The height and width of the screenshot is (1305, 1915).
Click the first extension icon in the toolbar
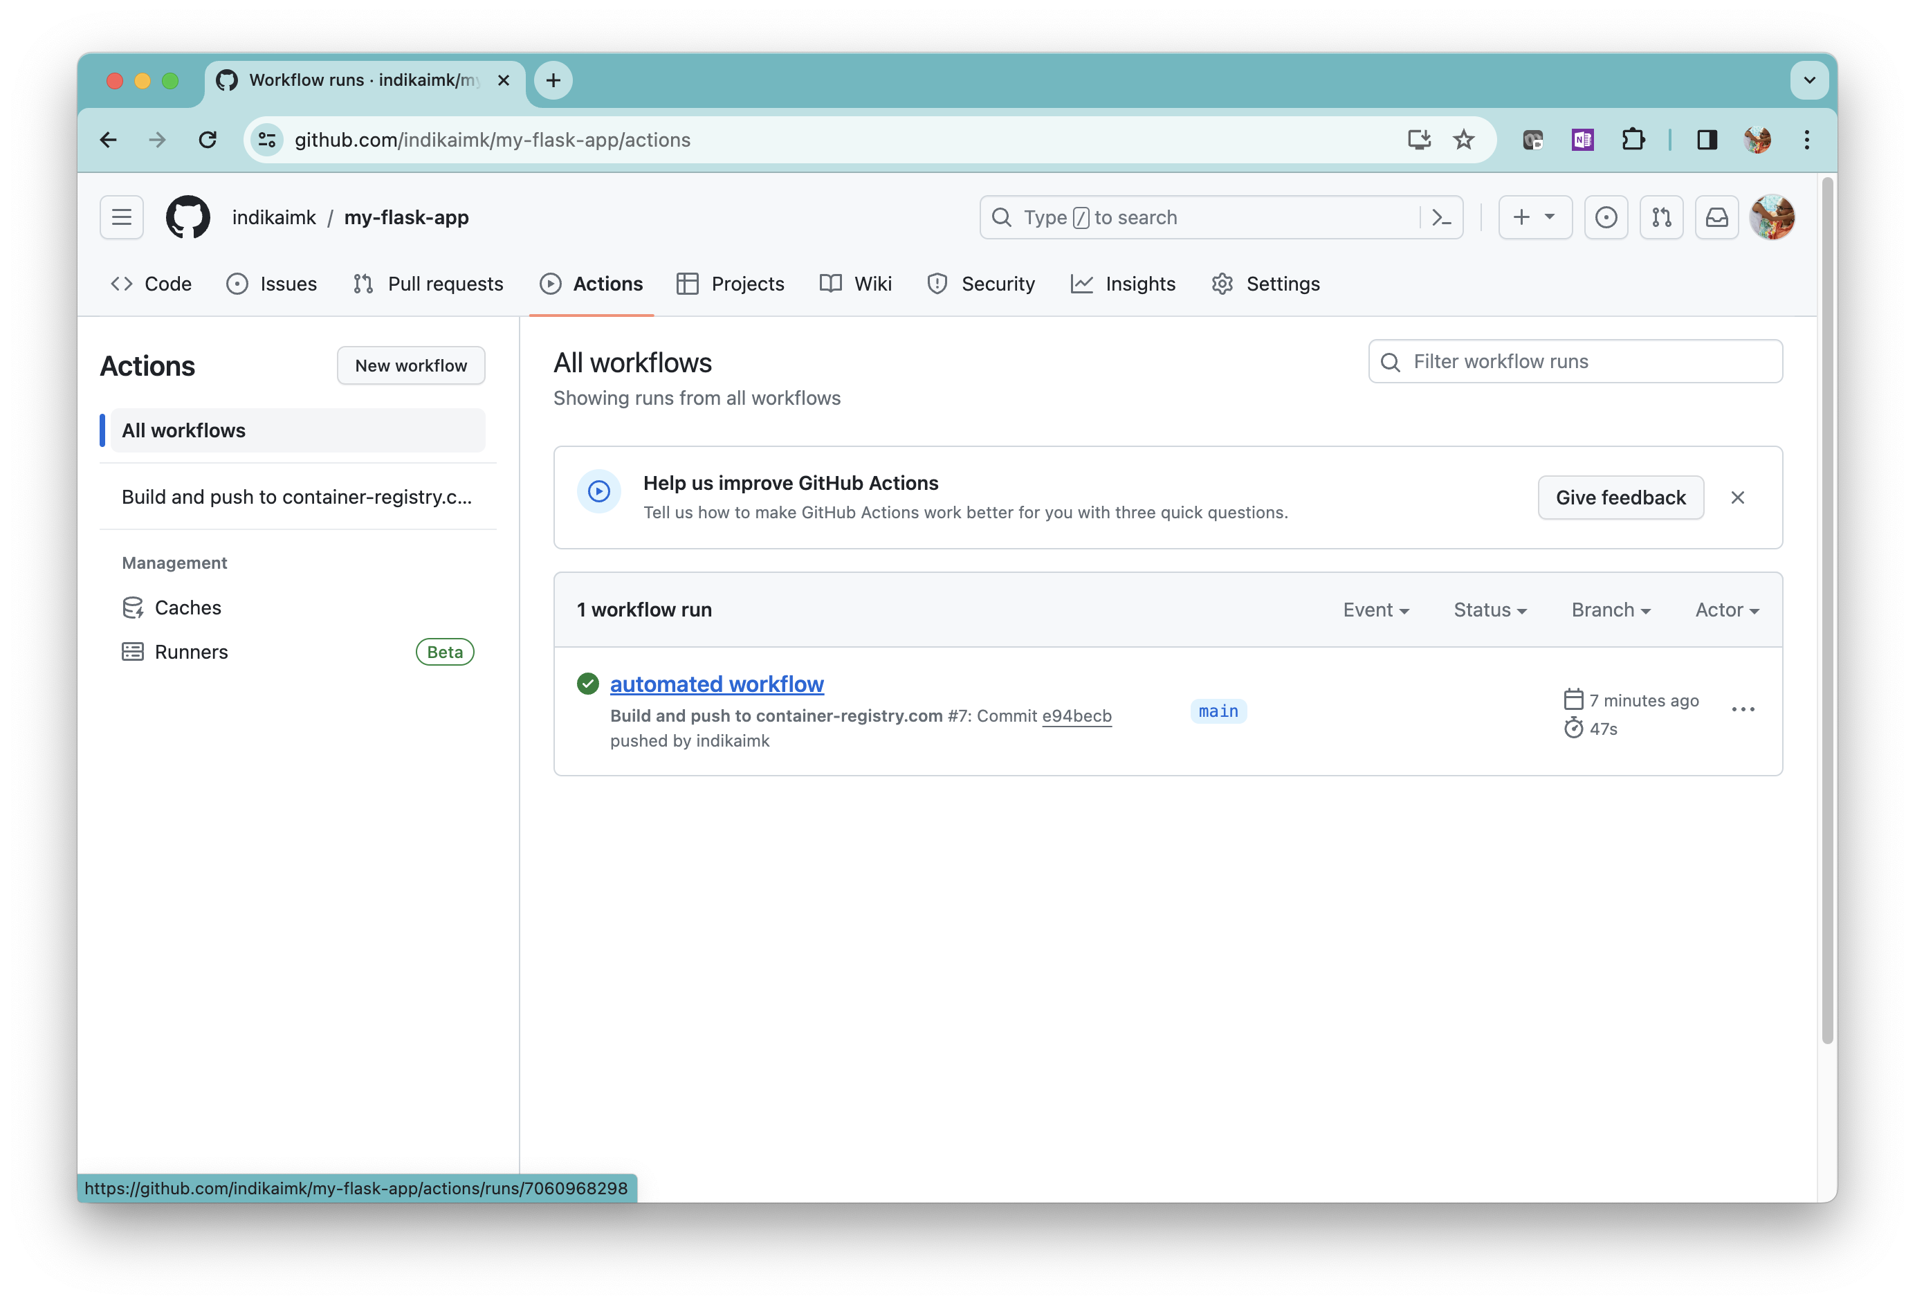click(x=1532, y=140)
